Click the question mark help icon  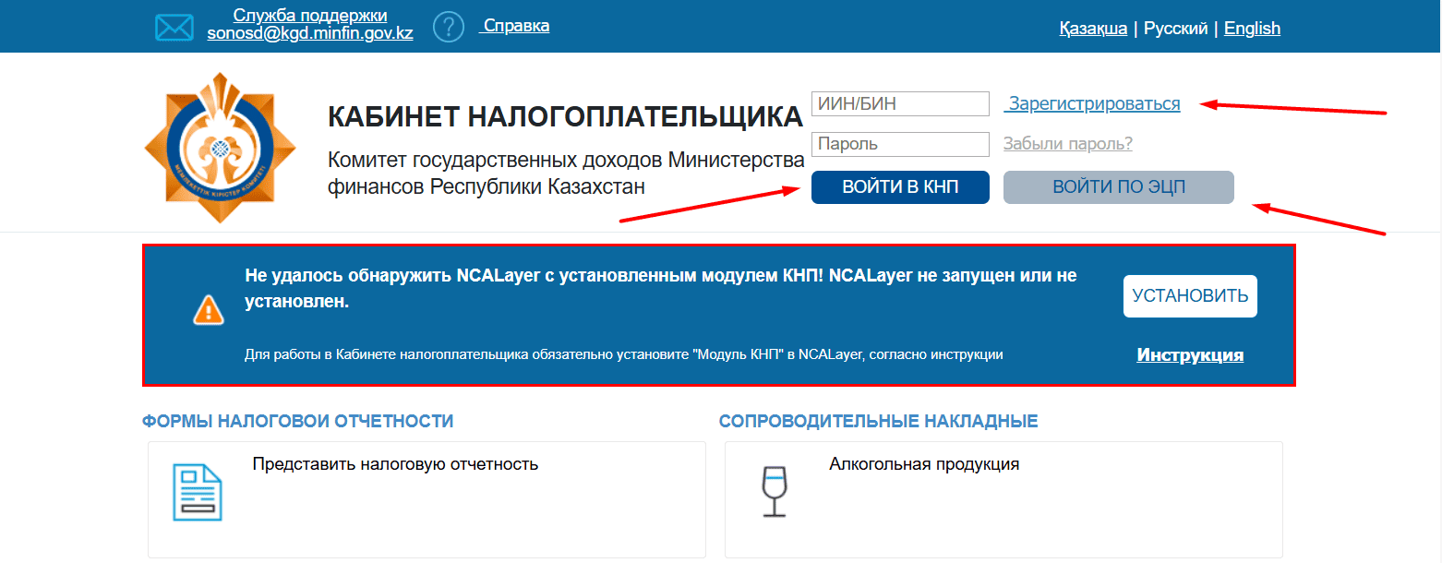[x=449, y=26]
